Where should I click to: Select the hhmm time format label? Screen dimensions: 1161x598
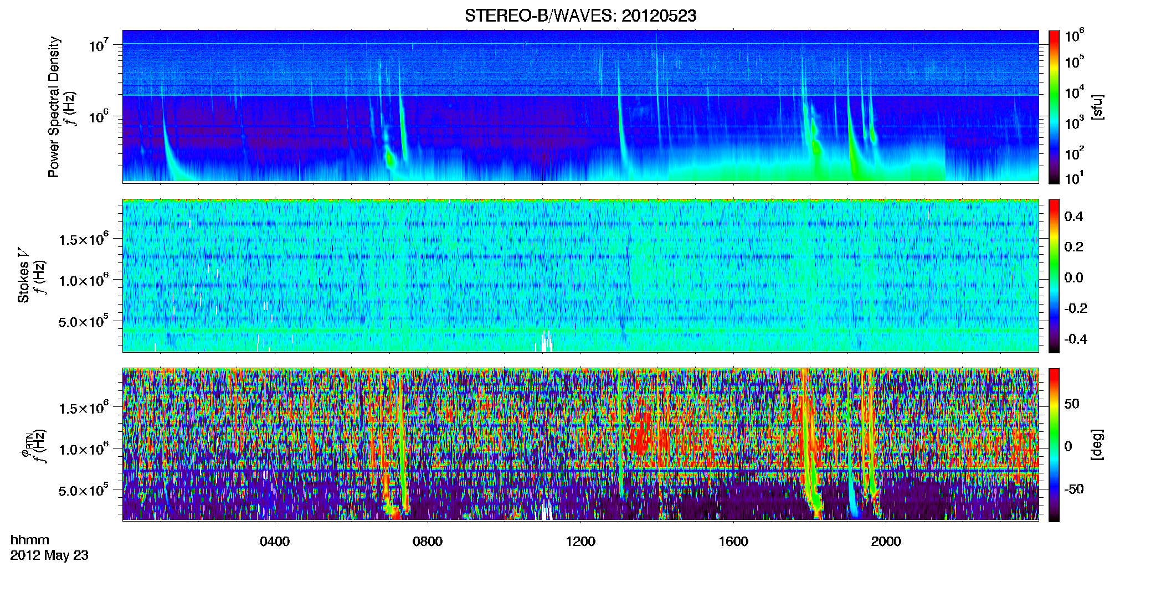click(x=30, y=540)
